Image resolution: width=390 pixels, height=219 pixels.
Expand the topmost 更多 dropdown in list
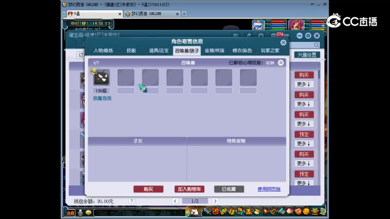(304, 84)
